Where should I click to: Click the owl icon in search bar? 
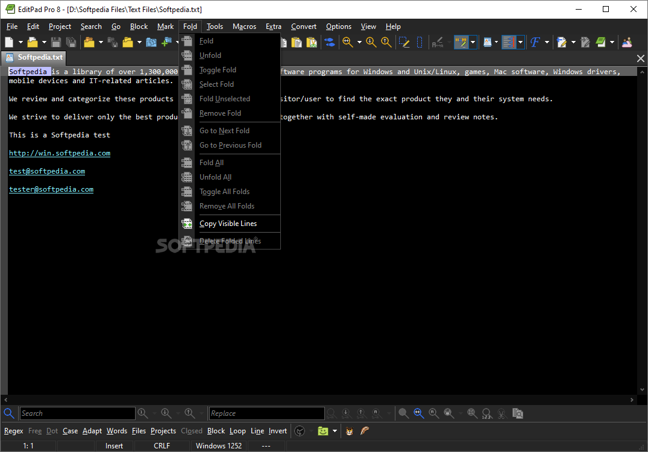349,431
